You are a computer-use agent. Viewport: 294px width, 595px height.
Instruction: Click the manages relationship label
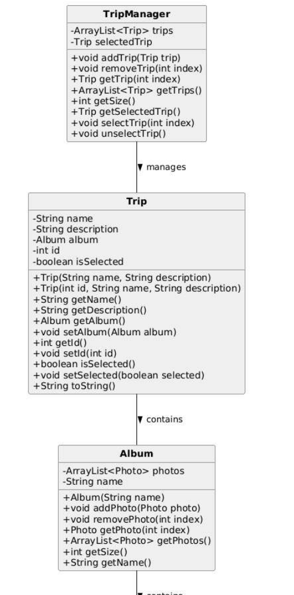point(166,167)
